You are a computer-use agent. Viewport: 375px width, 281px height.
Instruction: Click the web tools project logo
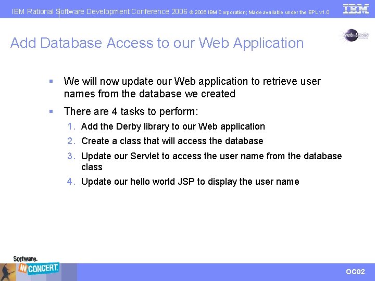[x=355, y=35]
